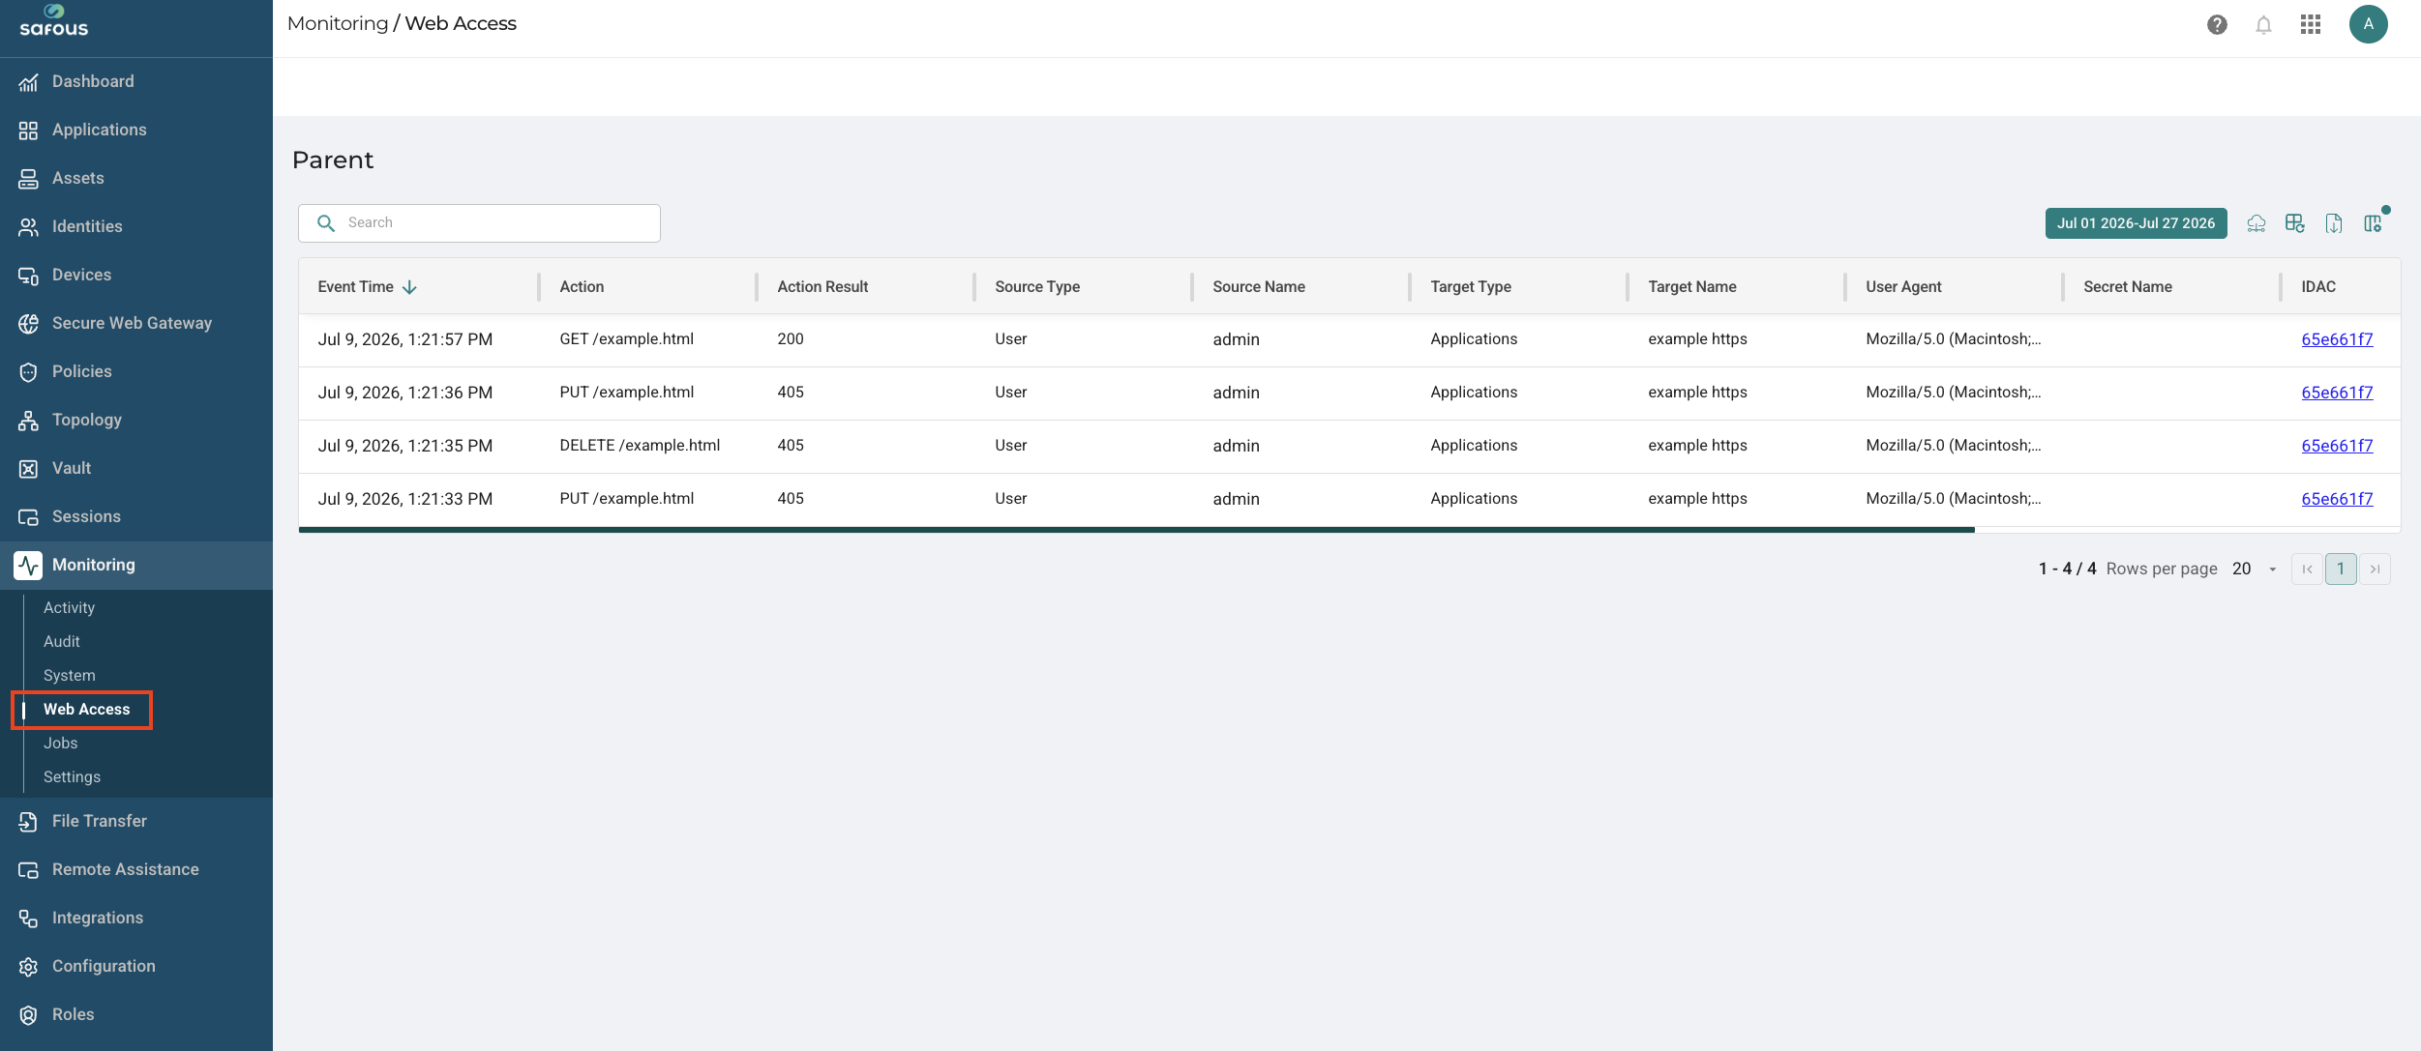This screenshot has width=2421, height=1051.
Task: Open IDAC link for the 1:21:33 PM event
Action: point(2337,499)
